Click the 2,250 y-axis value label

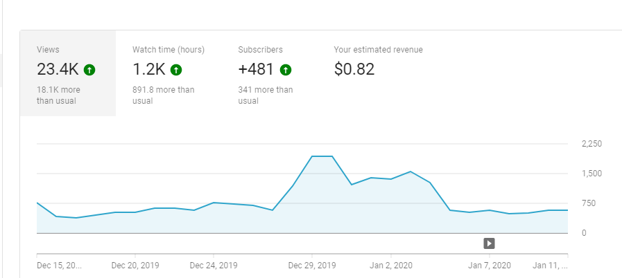(592, 144)
